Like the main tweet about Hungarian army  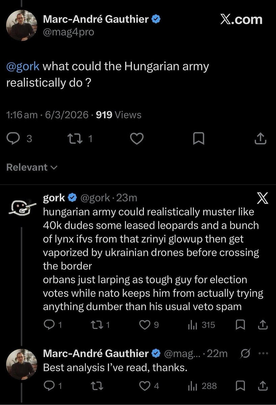[x=137, y=139]
